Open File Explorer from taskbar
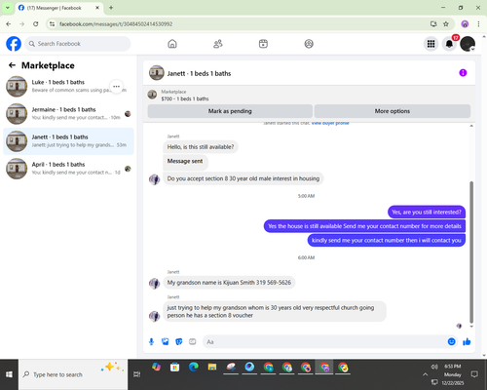Screen dimensions: 487x390 tap(212, 368)
